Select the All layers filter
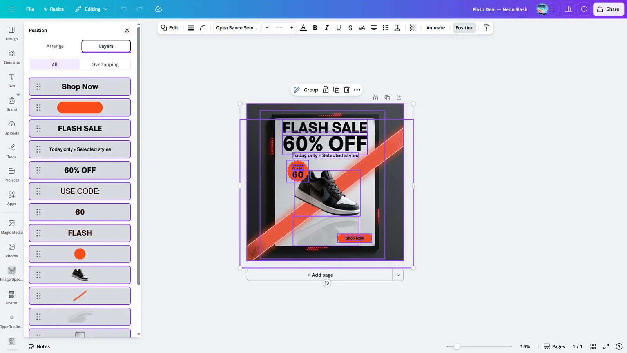The width and height of the screenshot is (627, 353). (x=54, y=64)
